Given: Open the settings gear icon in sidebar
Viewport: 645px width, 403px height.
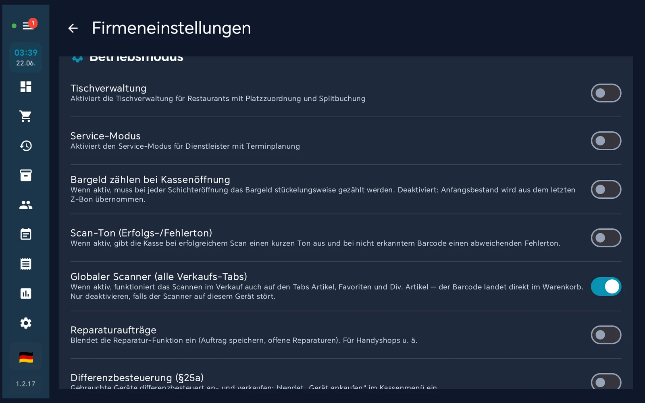Looking at the screenshot, I should pos(26,323).
